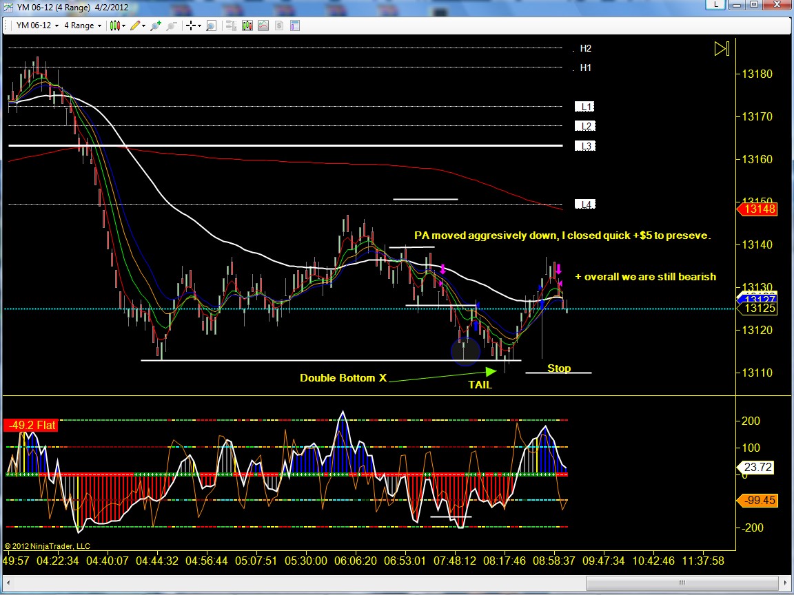
Task: Click the L2 pivot level label
Action: click(585, 126)
